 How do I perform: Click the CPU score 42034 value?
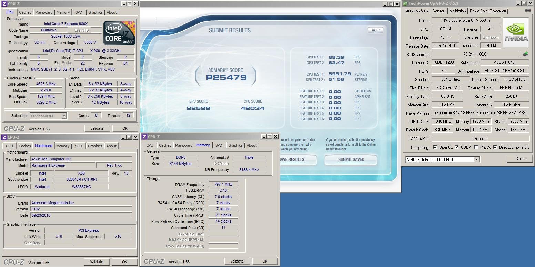(x=252, y=108)
